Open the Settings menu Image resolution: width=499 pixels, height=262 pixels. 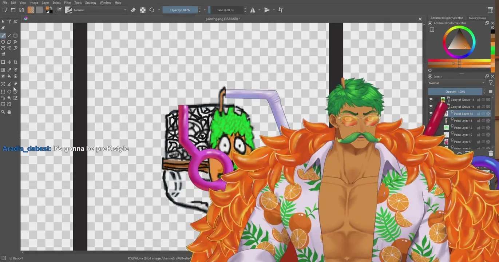click(x=91, y=3)
